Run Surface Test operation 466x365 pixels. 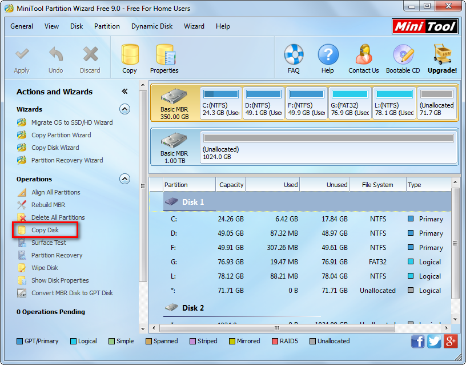coord(49,243)
